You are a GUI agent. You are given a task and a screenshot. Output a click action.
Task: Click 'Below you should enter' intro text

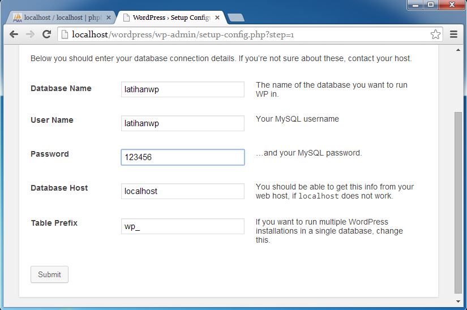(221, 58)
